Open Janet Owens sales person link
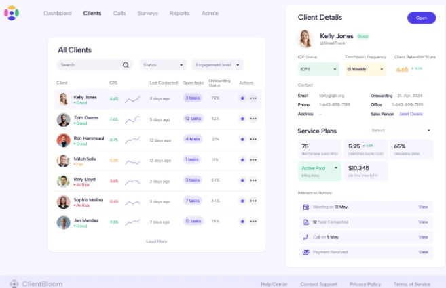This screenshot has height=288, width=446. pyautogui.click(x=411, y=114)
